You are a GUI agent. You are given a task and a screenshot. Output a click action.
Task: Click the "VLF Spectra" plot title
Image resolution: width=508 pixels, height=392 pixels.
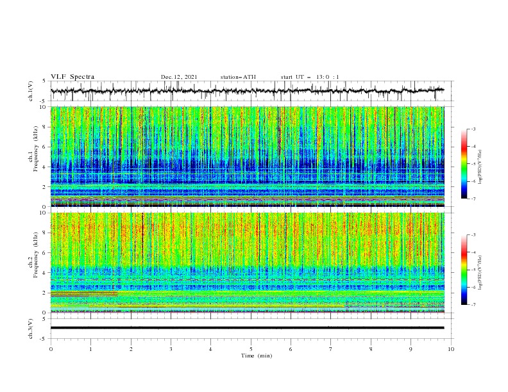point(72,77)
